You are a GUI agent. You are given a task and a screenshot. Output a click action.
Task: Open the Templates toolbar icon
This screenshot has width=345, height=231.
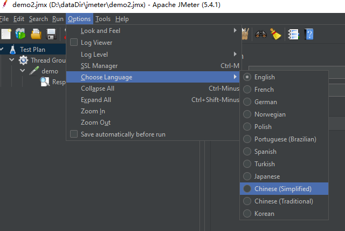[x=20, y=34]
